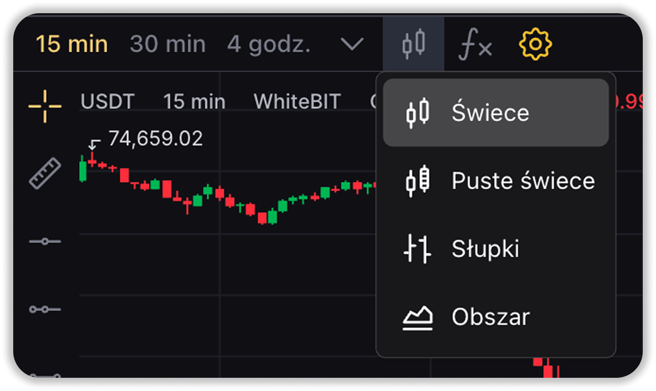This screenshot has height=391, width=656.
Task: Choose Słupki bar chart type
Action: [485, 249]
